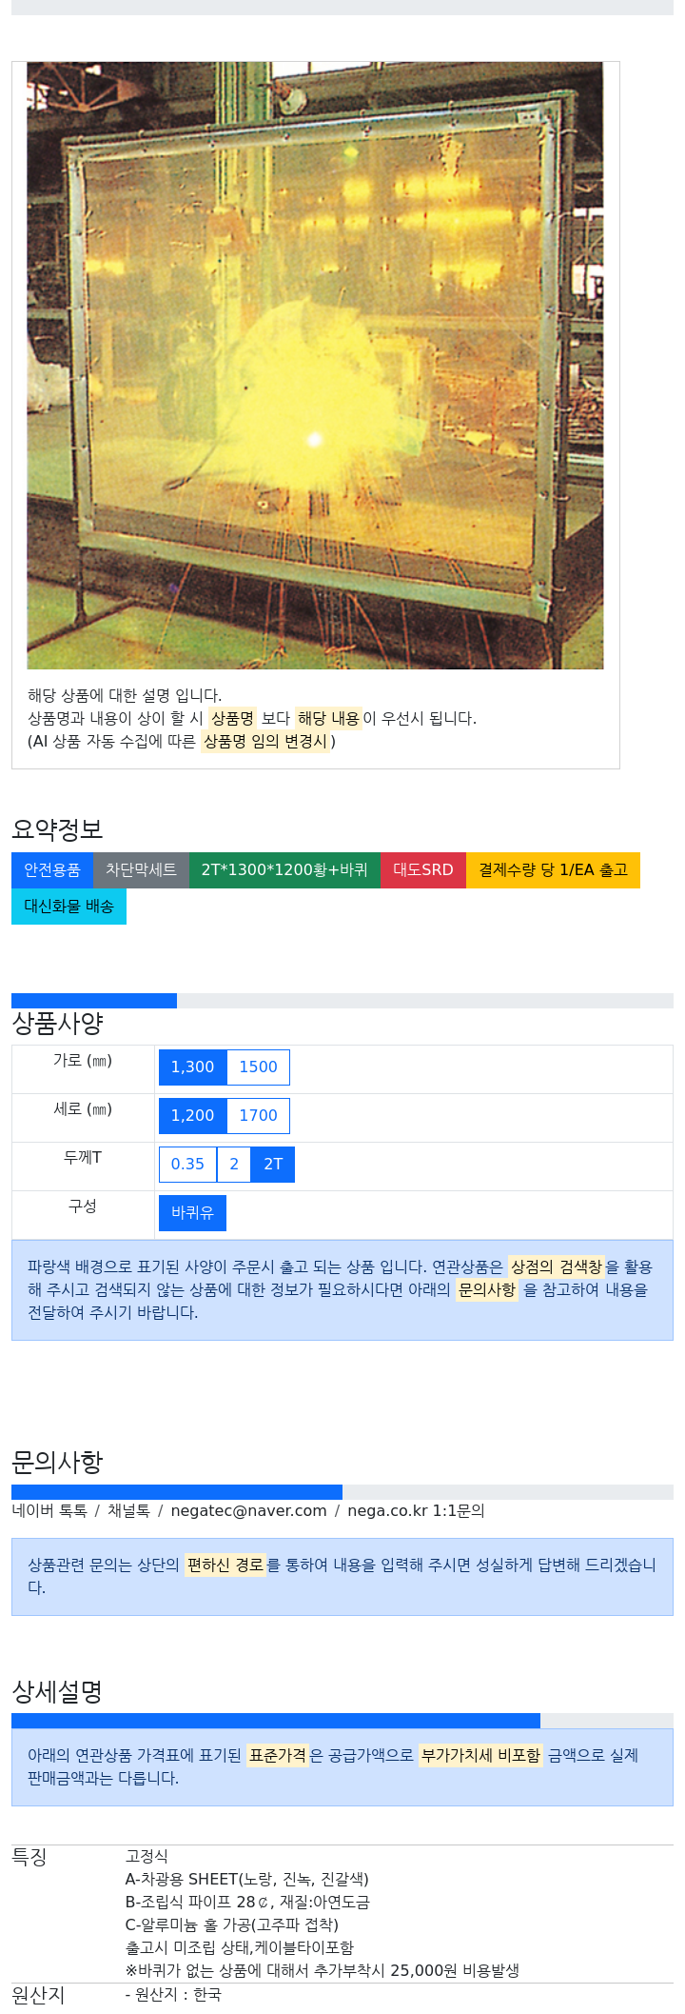Select the 바퀴유 composition option
Screen dimensions: 685x2014
(192, 1213)
